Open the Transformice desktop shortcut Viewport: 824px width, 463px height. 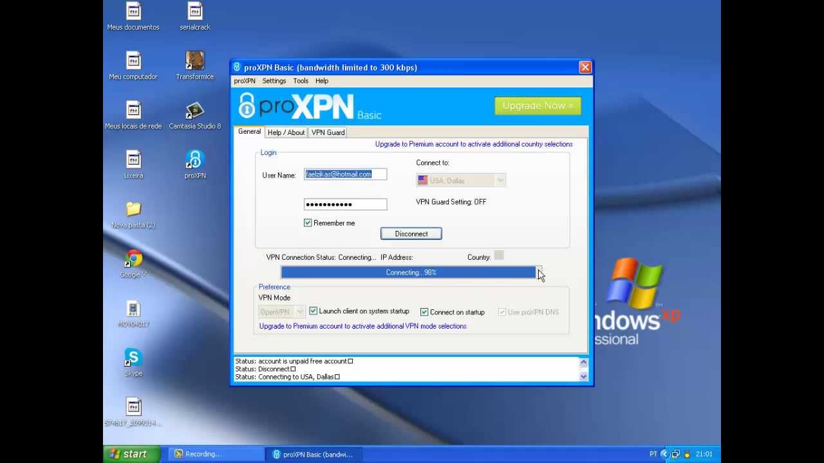coord(194,61)
